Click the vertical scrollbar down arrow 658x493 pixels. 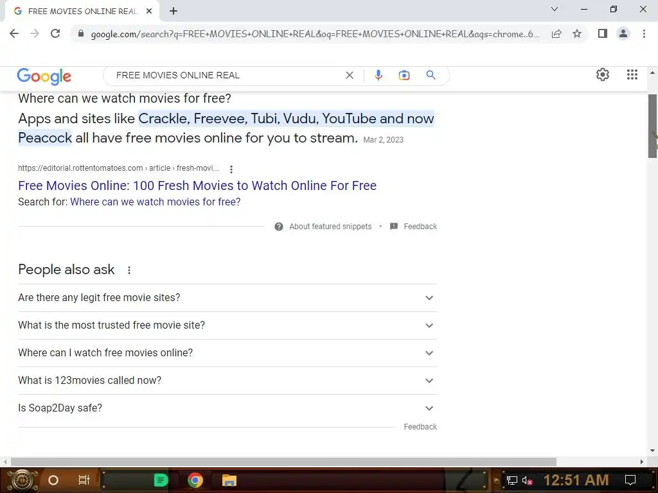652,451
